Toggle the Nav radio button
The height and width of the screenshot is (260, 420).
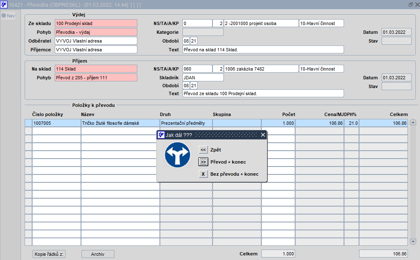click(x=4, y=15)
